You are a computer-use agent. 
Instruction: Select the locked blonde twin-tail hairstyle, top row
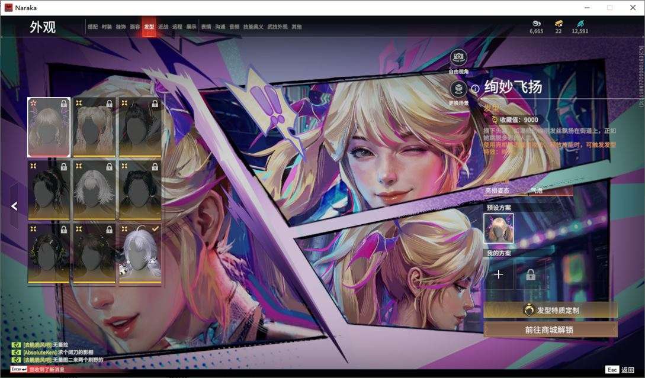(94, 127)
